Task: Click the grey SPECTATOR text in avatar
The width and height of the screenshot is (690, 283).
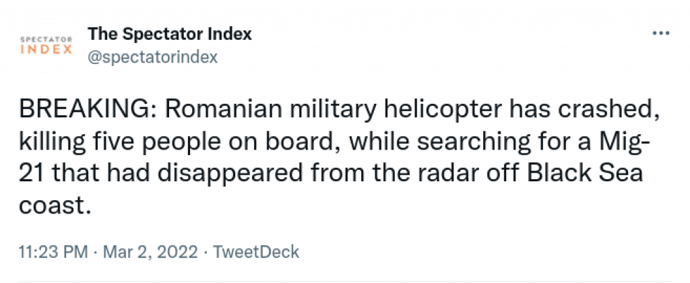Action: (46, 39)
